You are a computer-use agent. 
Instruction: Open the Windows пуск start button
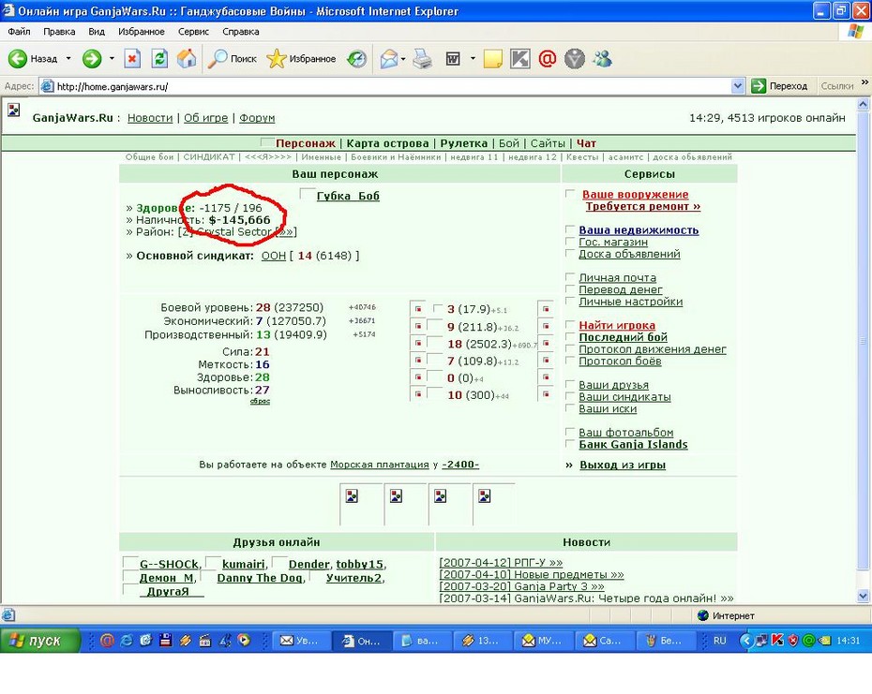pyautogui.click(x=39, y=640)
